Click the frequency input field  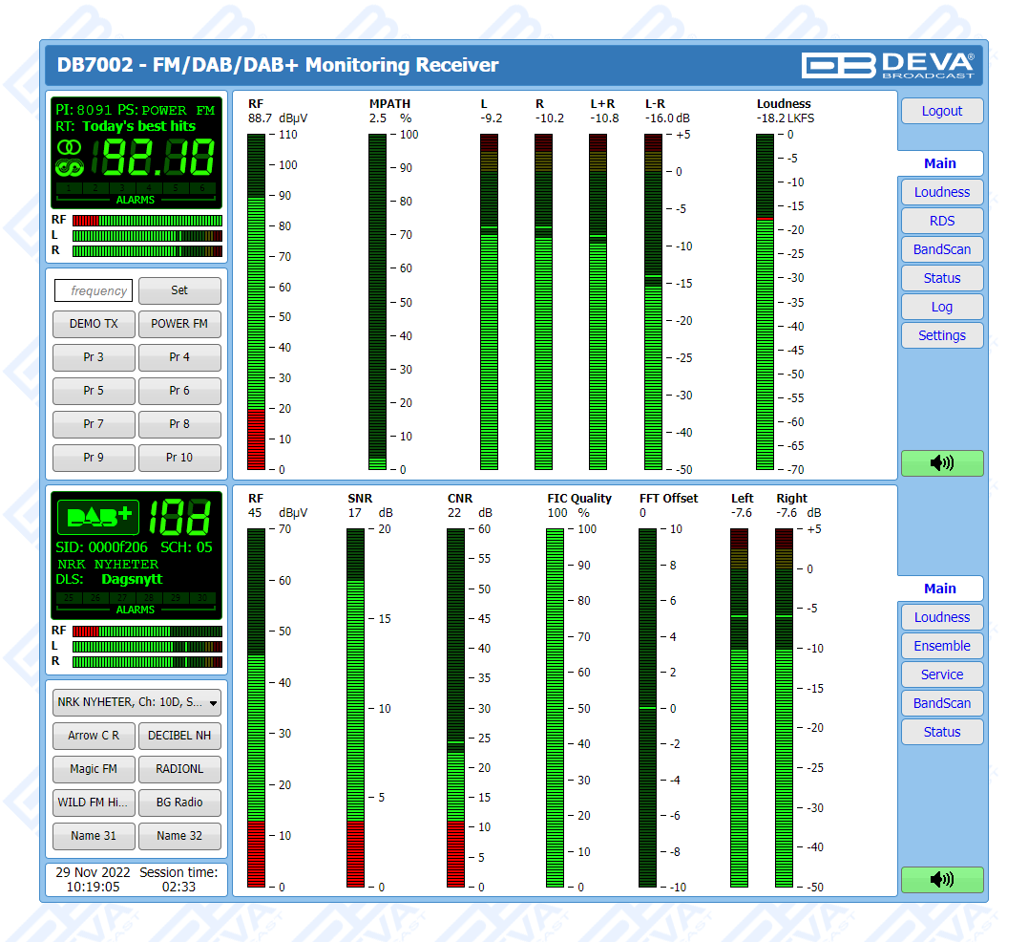point(94,290)
